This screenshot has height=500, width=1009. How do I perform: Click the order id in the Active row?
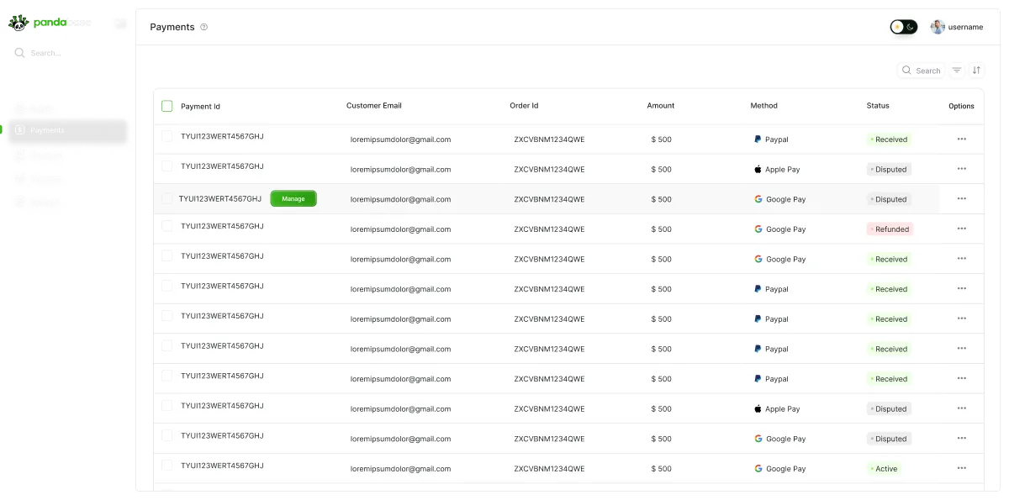[x=549, y=469]
